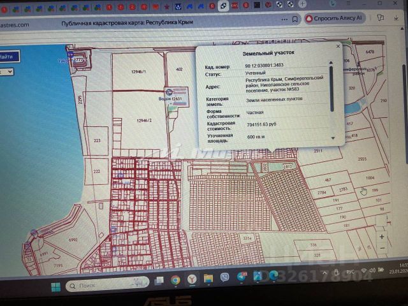Open the browser hamburger menu

(348, 3)
